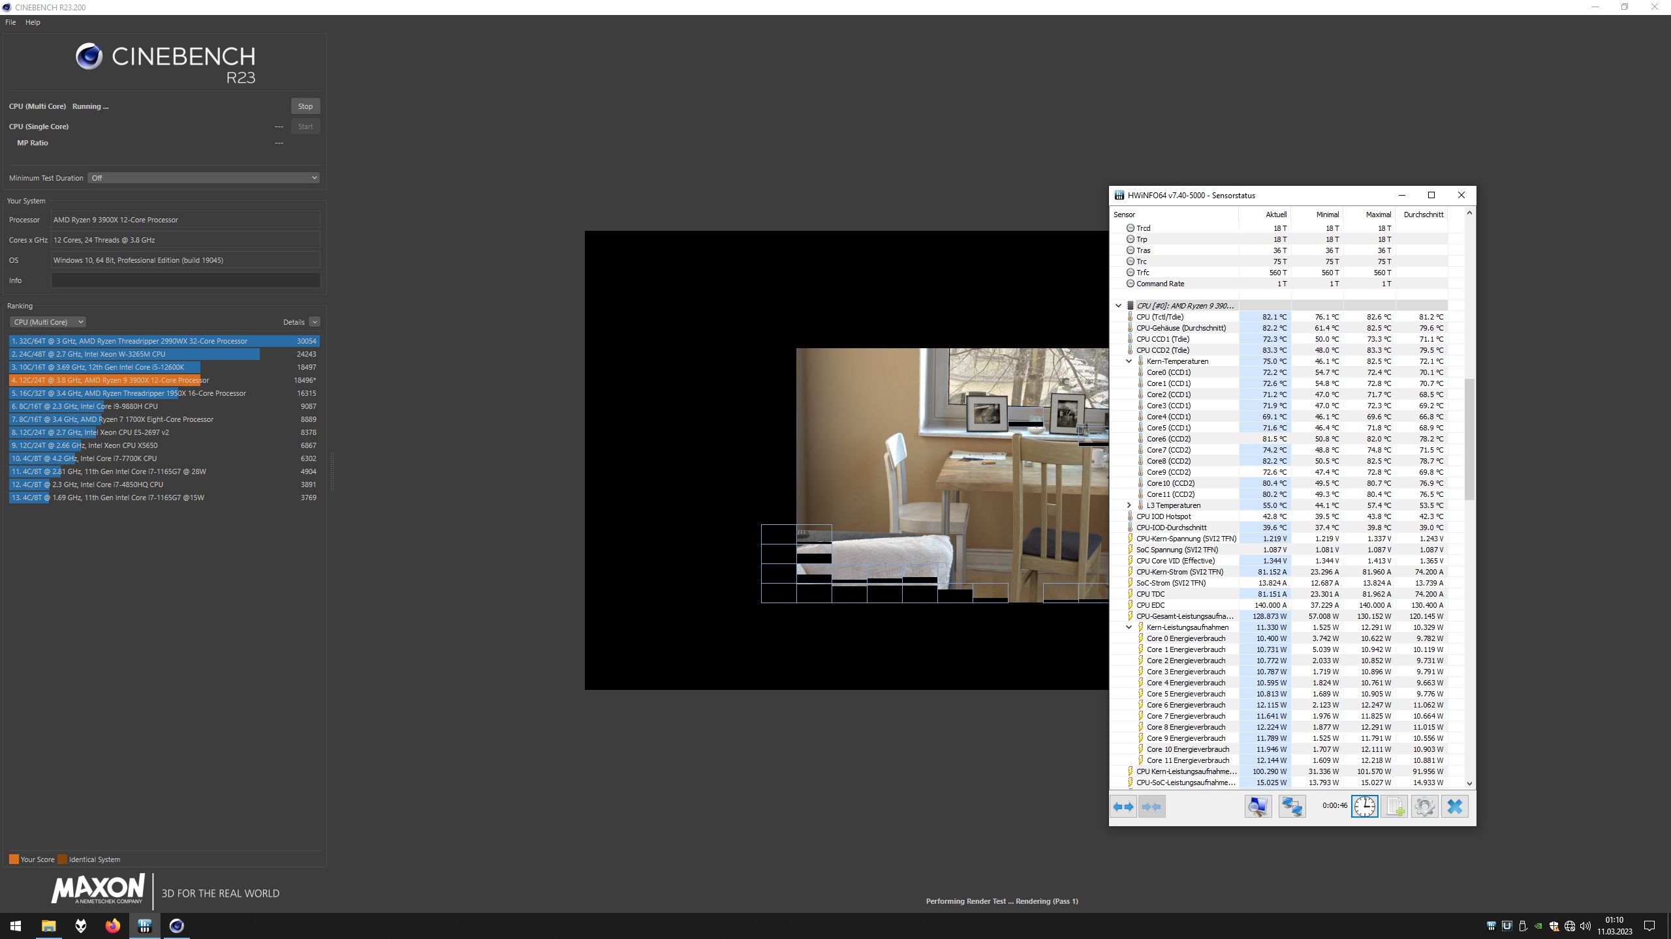This screenshot has width=1671, height=939.
Task: Open the Help menu
Action: [x=33, y=22]
